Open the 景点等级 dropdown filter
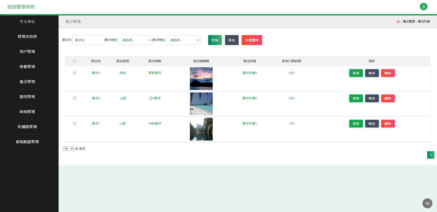 click(183, 40)
